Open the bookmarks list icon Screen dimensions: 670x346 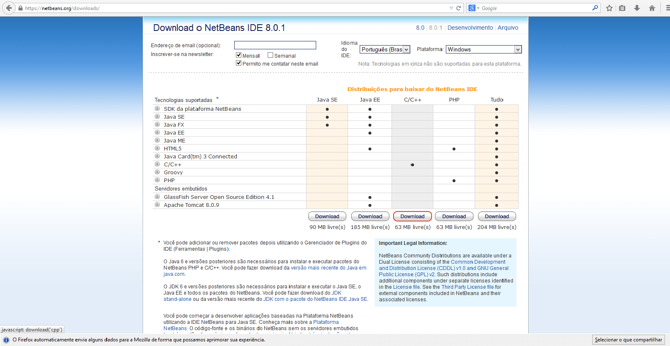pos(622,8)
